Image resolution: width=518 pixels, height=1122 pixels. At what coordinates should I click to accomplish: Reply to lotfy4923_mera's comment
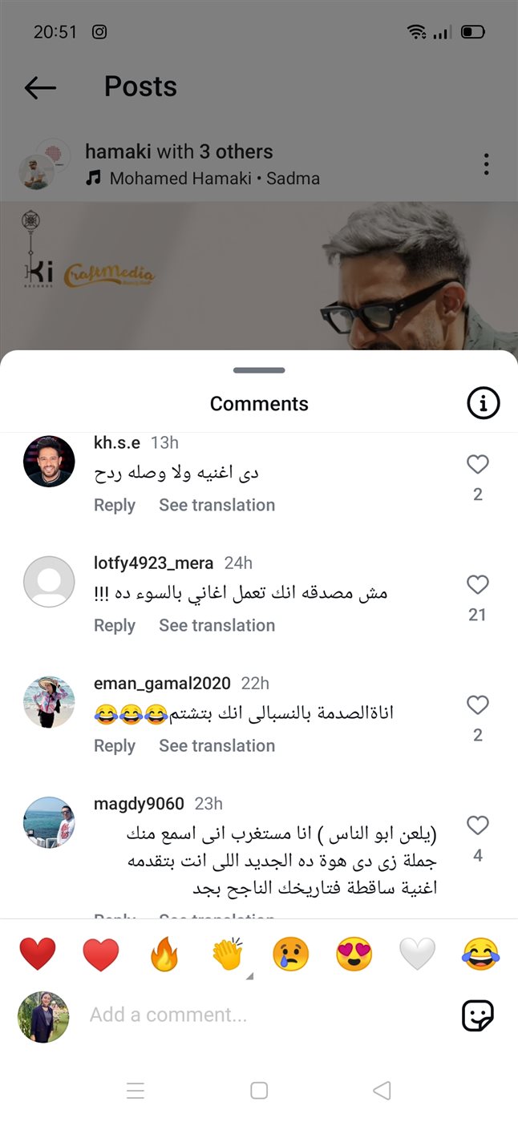pos(115,625)
